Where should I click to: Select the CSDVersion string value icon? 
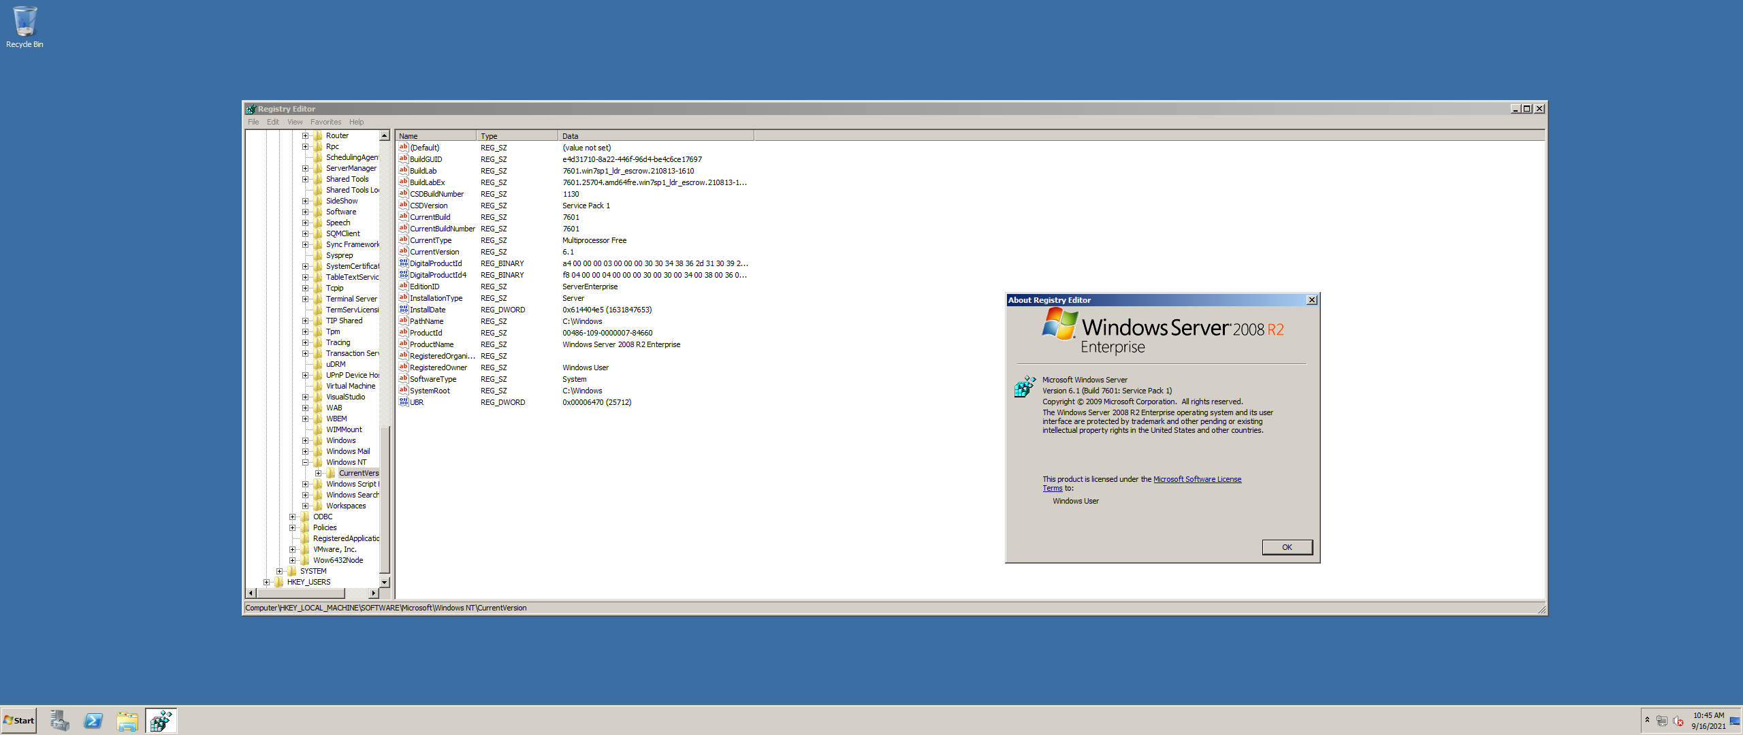[403, 205]
